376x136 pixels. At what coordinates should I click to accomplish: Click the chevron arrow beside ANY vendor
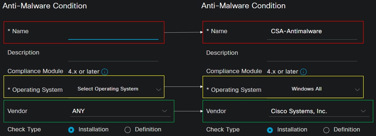point(164,111)
